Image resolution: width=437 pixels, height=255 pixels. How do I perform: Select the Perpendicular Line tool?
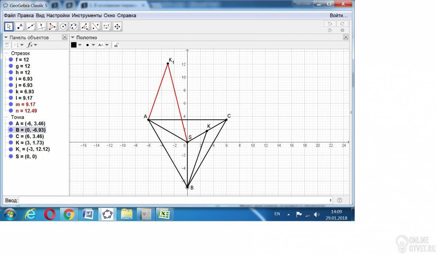(x=42, y=26)
